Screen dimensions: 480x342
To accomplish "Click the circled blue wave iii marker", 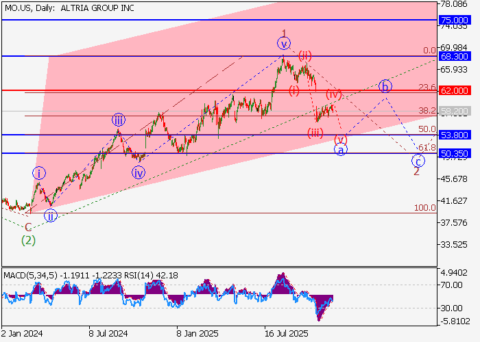I will pyautogui.click(x=118, y=120).
